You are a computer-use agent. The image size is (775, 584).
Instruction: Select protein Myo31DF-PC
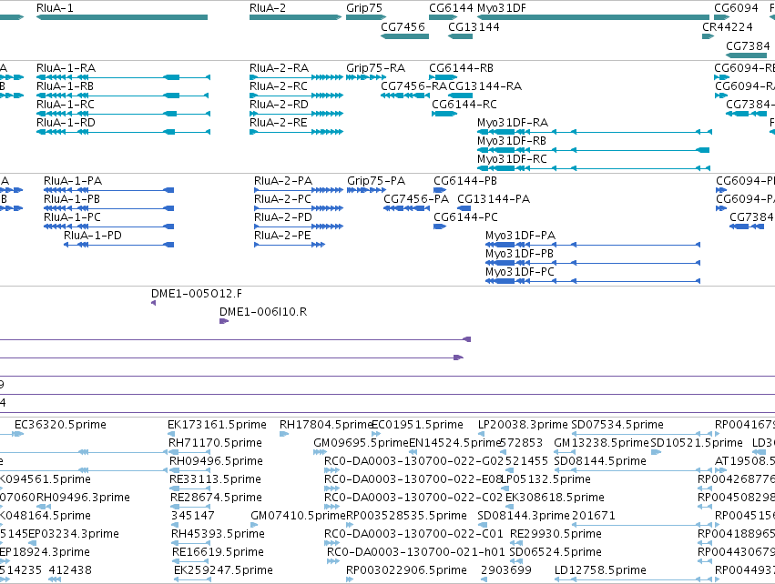(x=520, y=273)
